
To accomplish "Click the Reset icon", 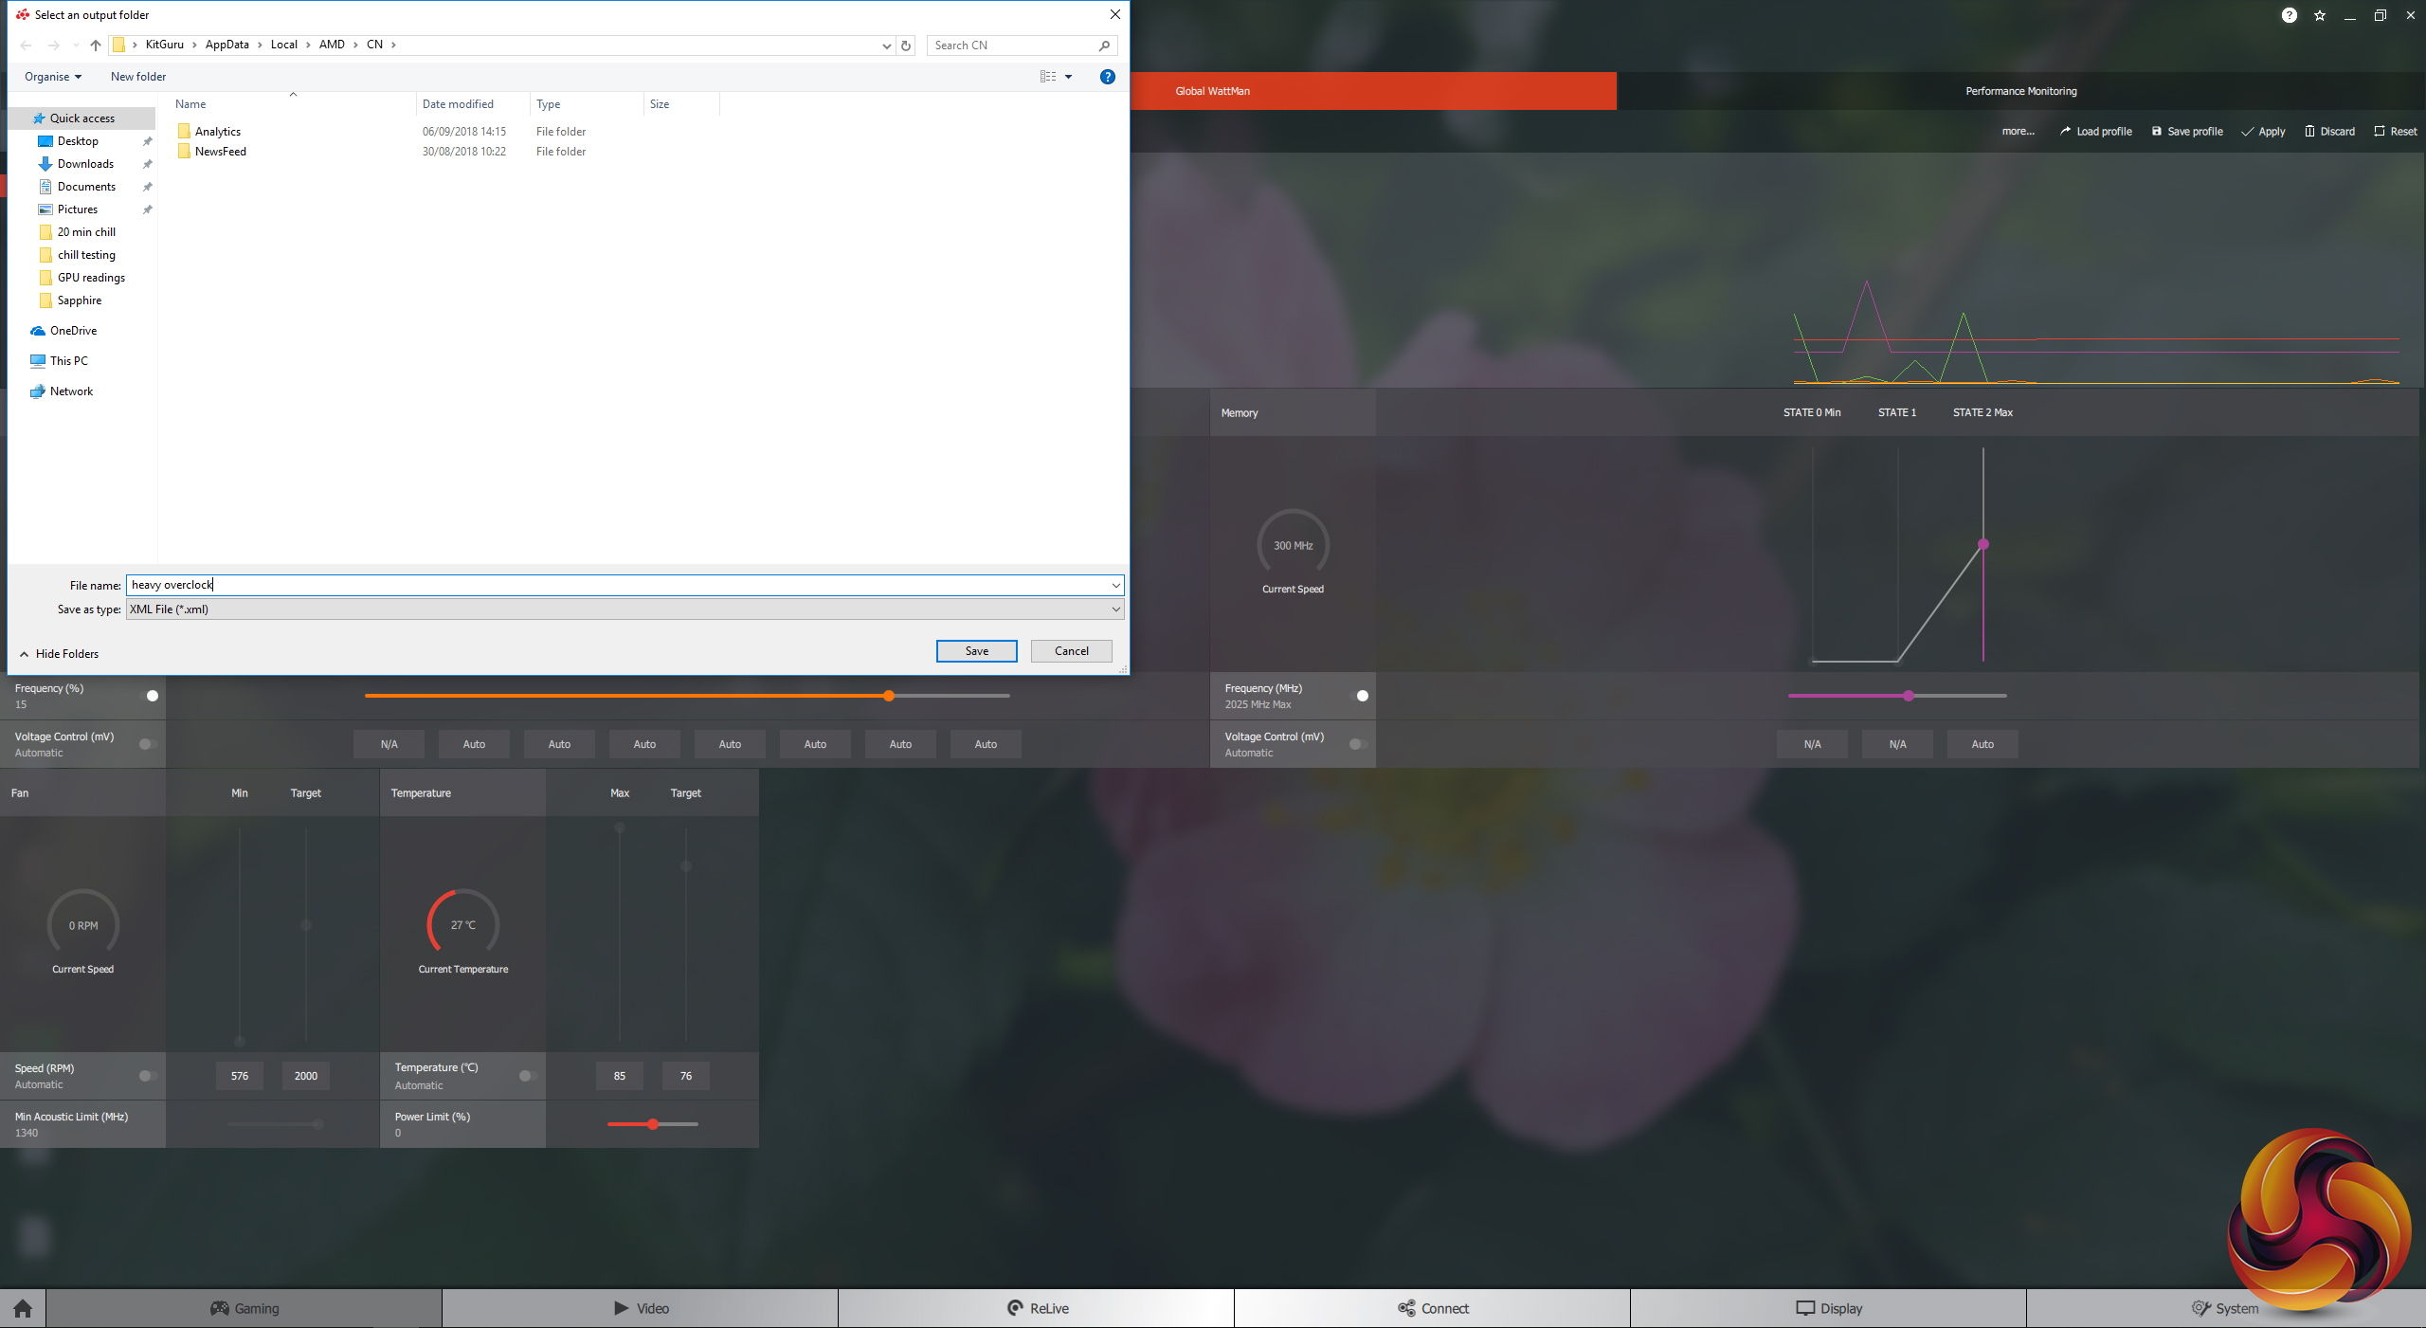I will click(2379, 132).
